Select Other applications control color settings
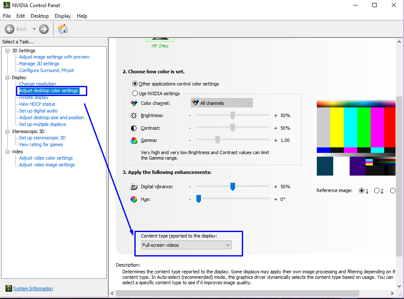 point(135,84)
